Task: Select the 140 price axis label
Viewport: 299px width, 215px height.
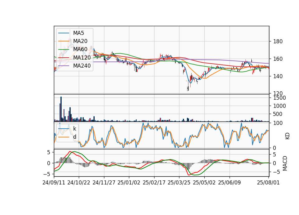Action: pos(278,76)
